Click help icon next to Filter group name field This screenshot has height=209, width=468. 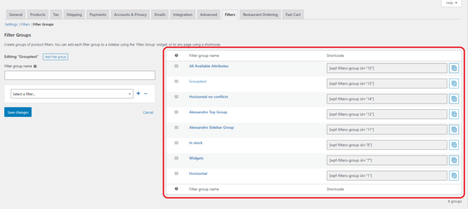point(35,67)
